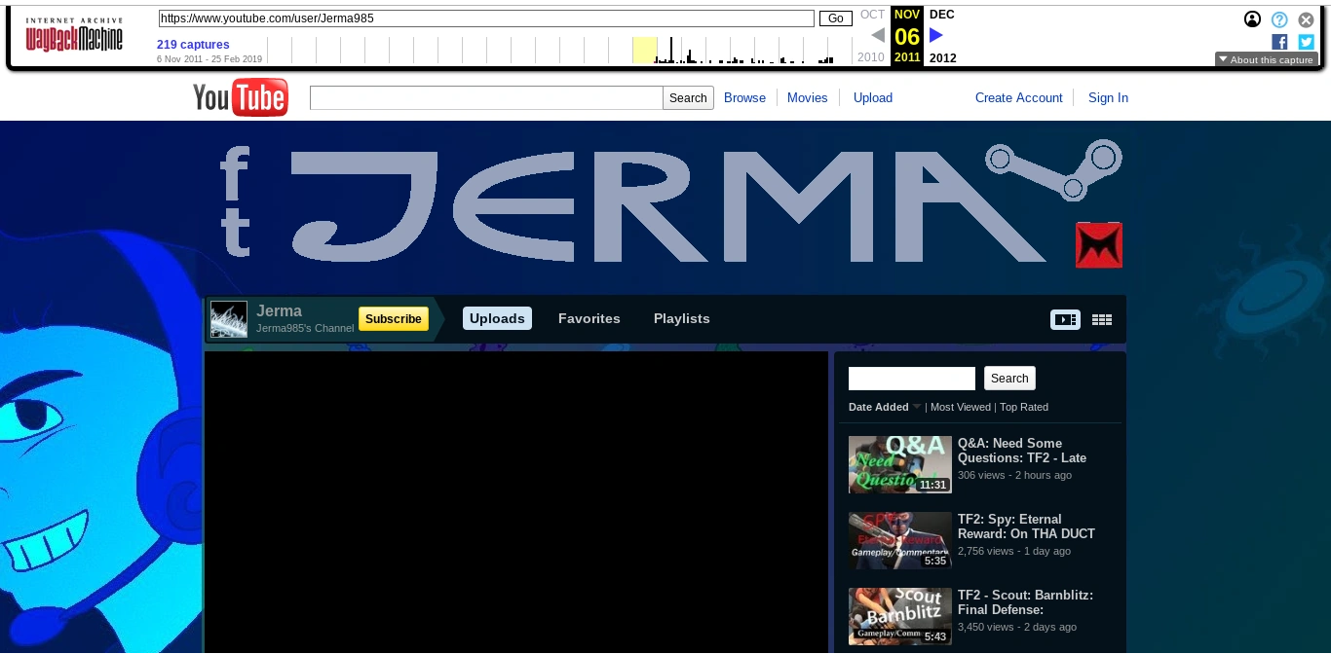Switch to grid view layout icon

point(1102,319)
